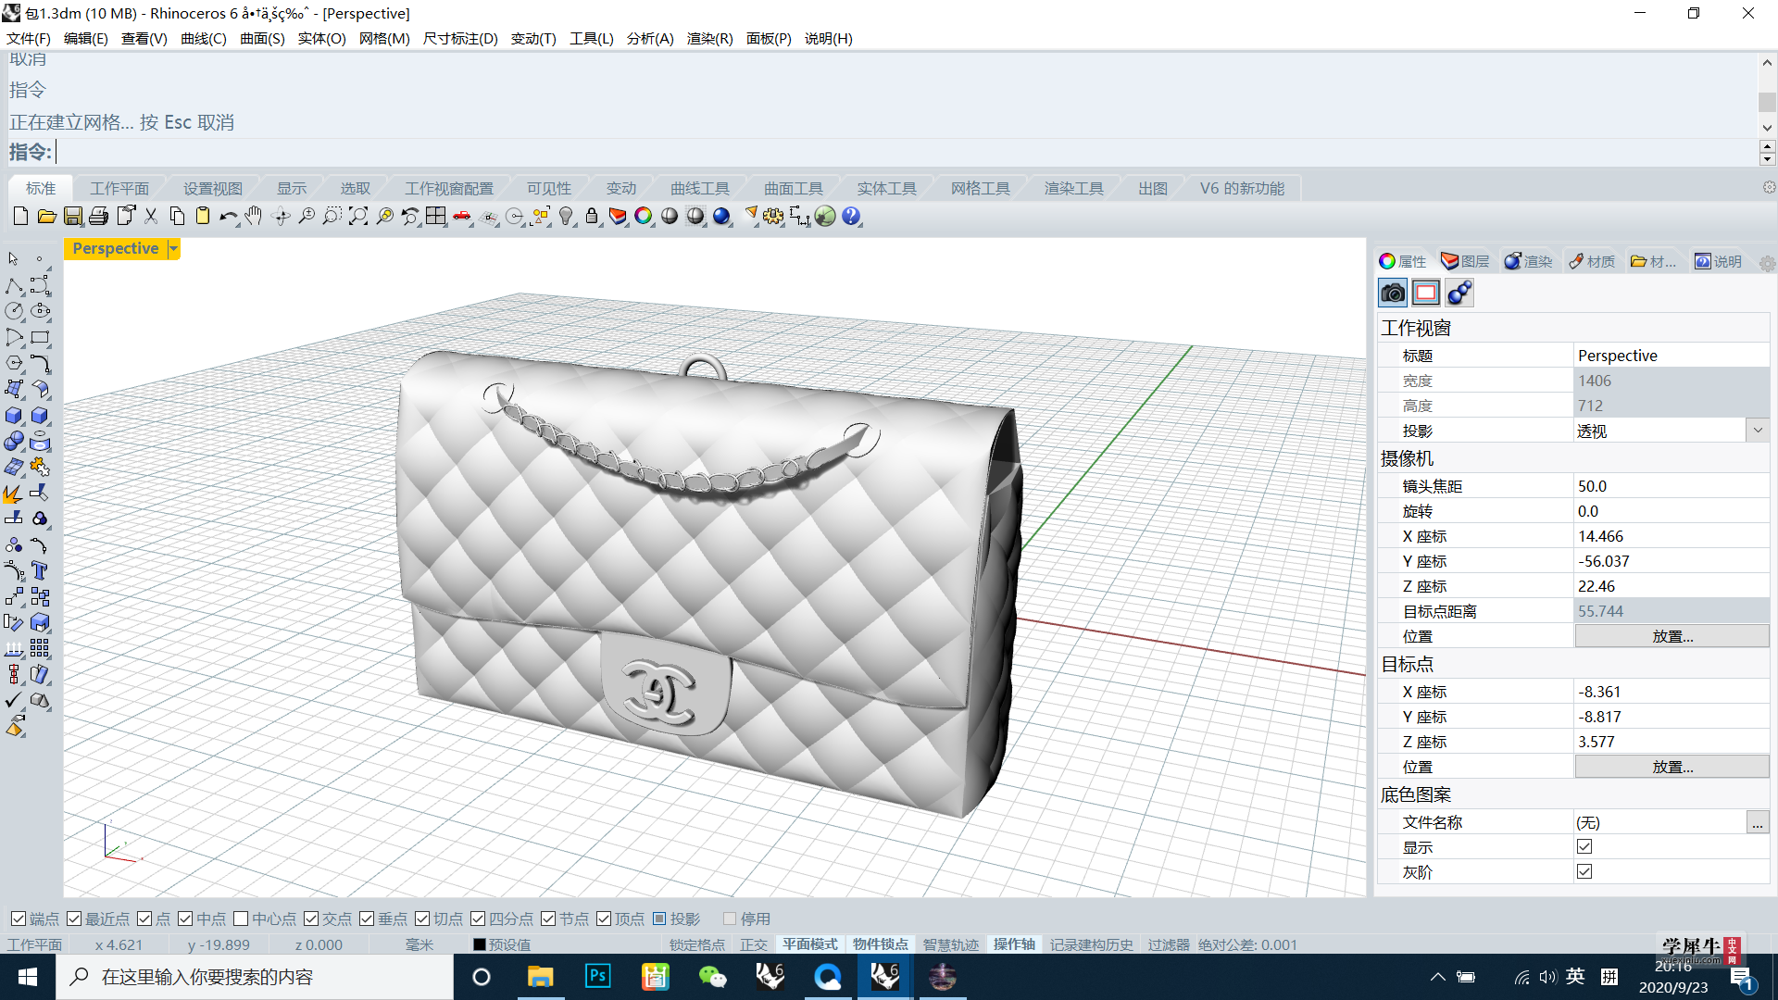
Task: Click the lock objects padlock icon
Action: coord(592,217)
